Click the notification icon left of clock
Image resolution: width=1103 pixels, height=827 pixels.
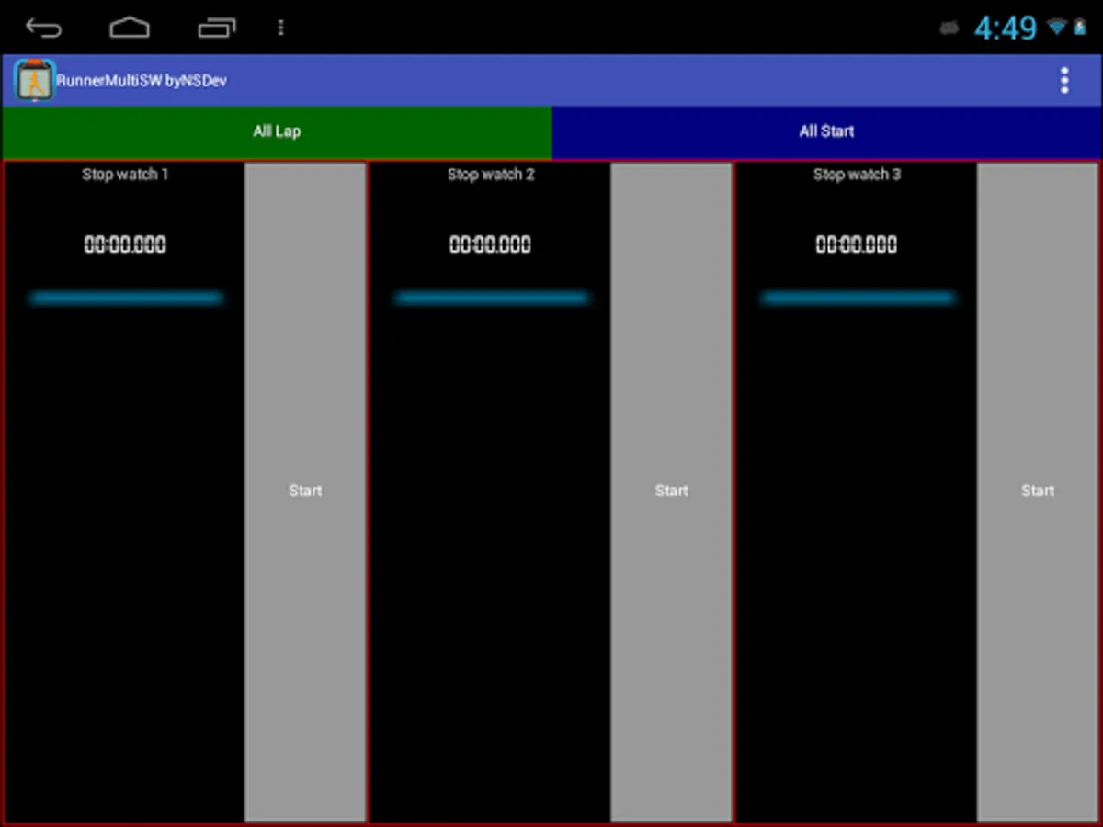[x=949, y=28]
